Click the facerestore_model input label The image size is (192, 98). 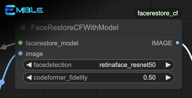tap(52, 43)
